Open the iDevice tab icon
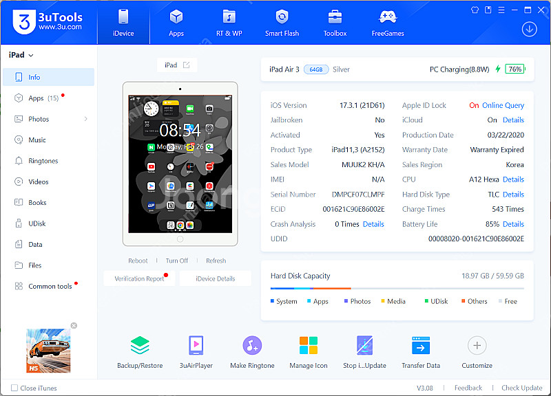The height and width of the screenshot is (396, 551). tap(123, 16)
